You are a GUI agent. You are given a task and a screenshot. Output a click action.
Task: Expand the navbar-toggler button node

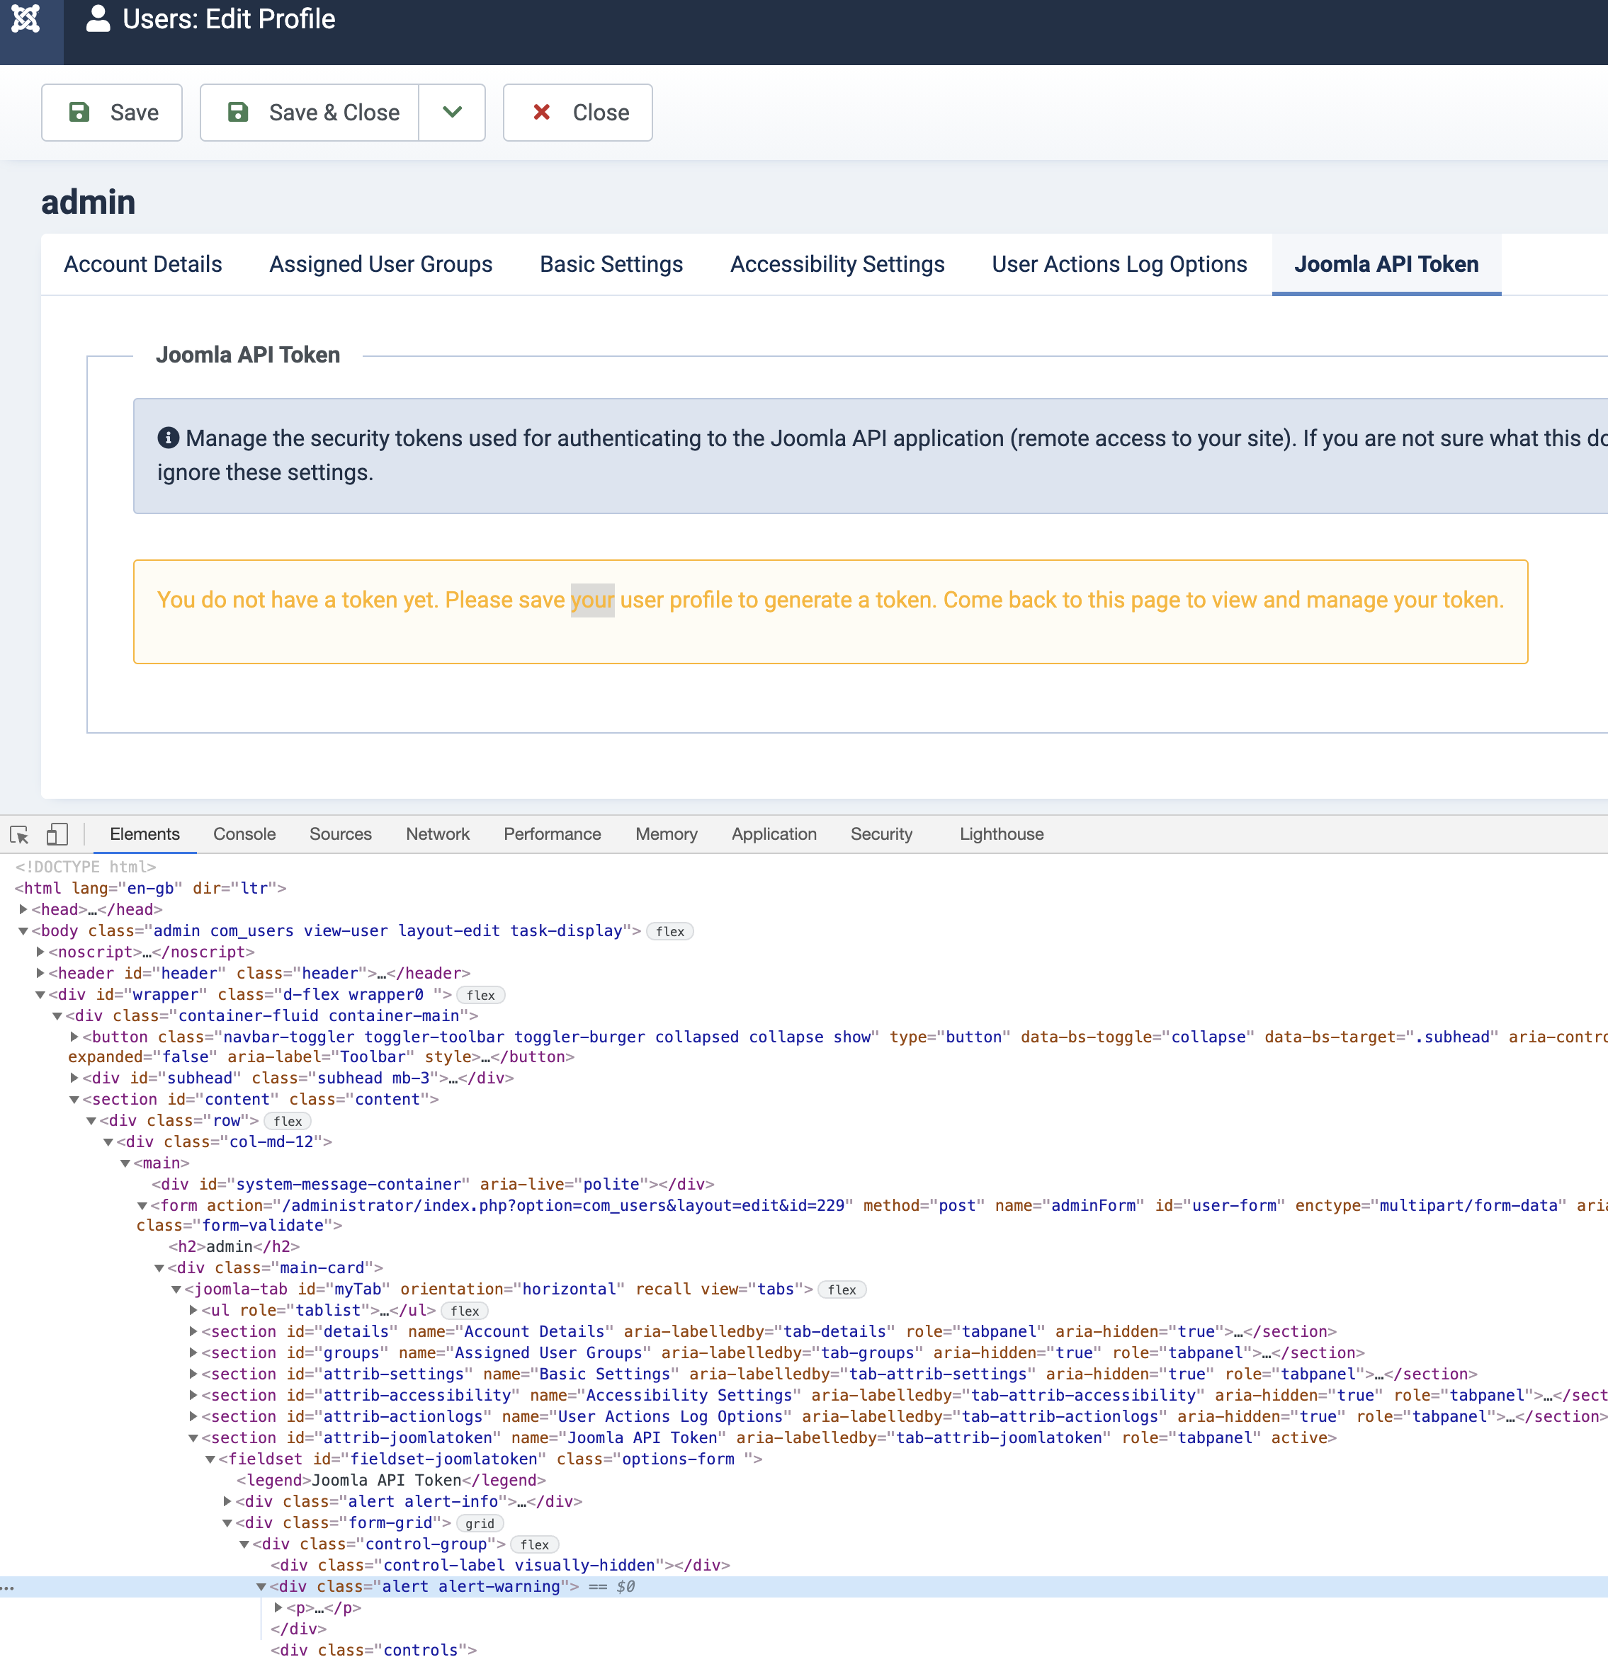[x=74, y=1037]
